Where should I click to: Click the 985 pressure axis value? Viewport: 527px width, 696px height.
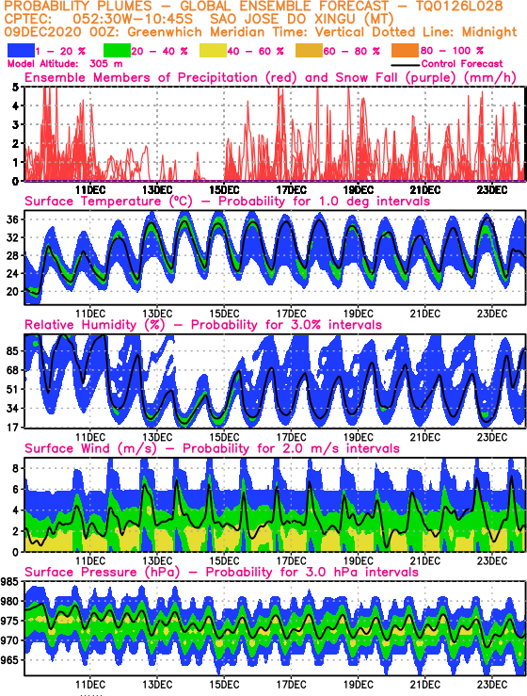coord(9,581)
